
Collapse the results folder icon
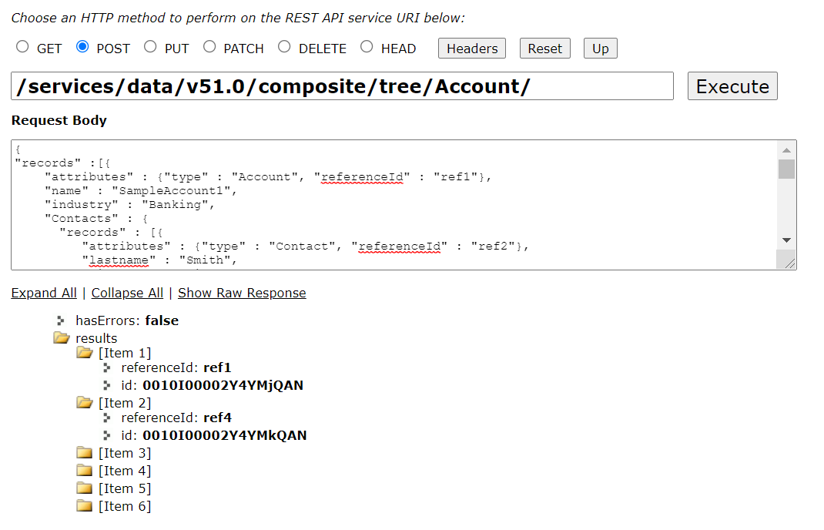[62, 337]
